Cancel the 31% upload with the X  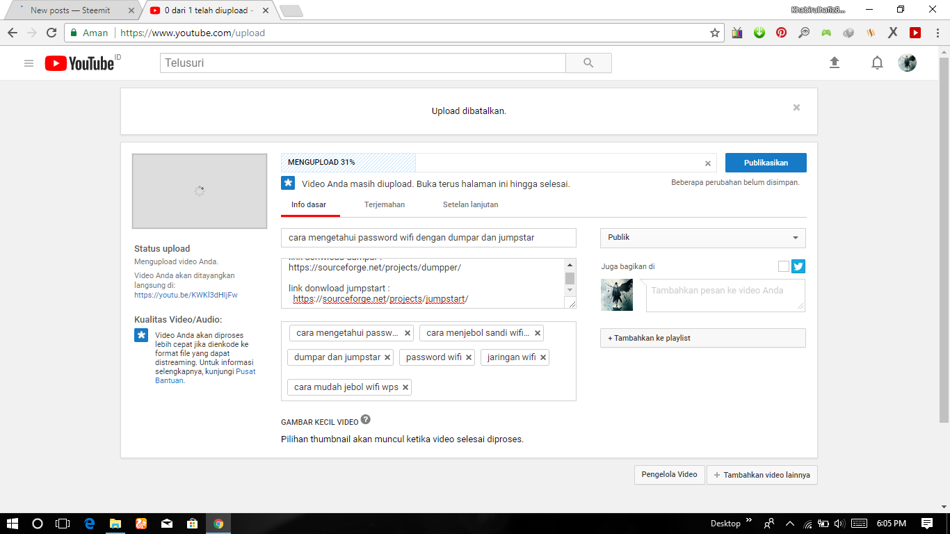(x=708, y=163)
